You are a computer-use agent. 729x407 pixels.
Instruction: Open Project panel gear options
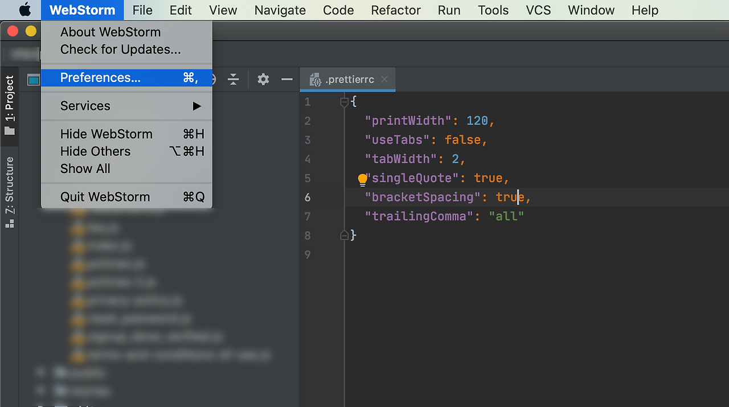pos(263,80)
